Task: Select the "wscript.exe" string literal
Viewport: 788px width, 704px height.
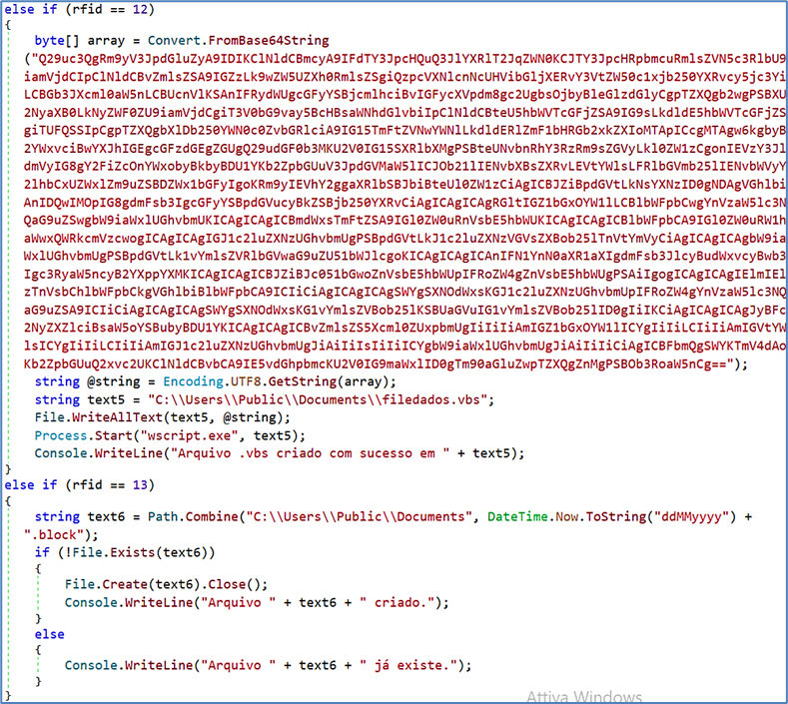Action: 189,435
